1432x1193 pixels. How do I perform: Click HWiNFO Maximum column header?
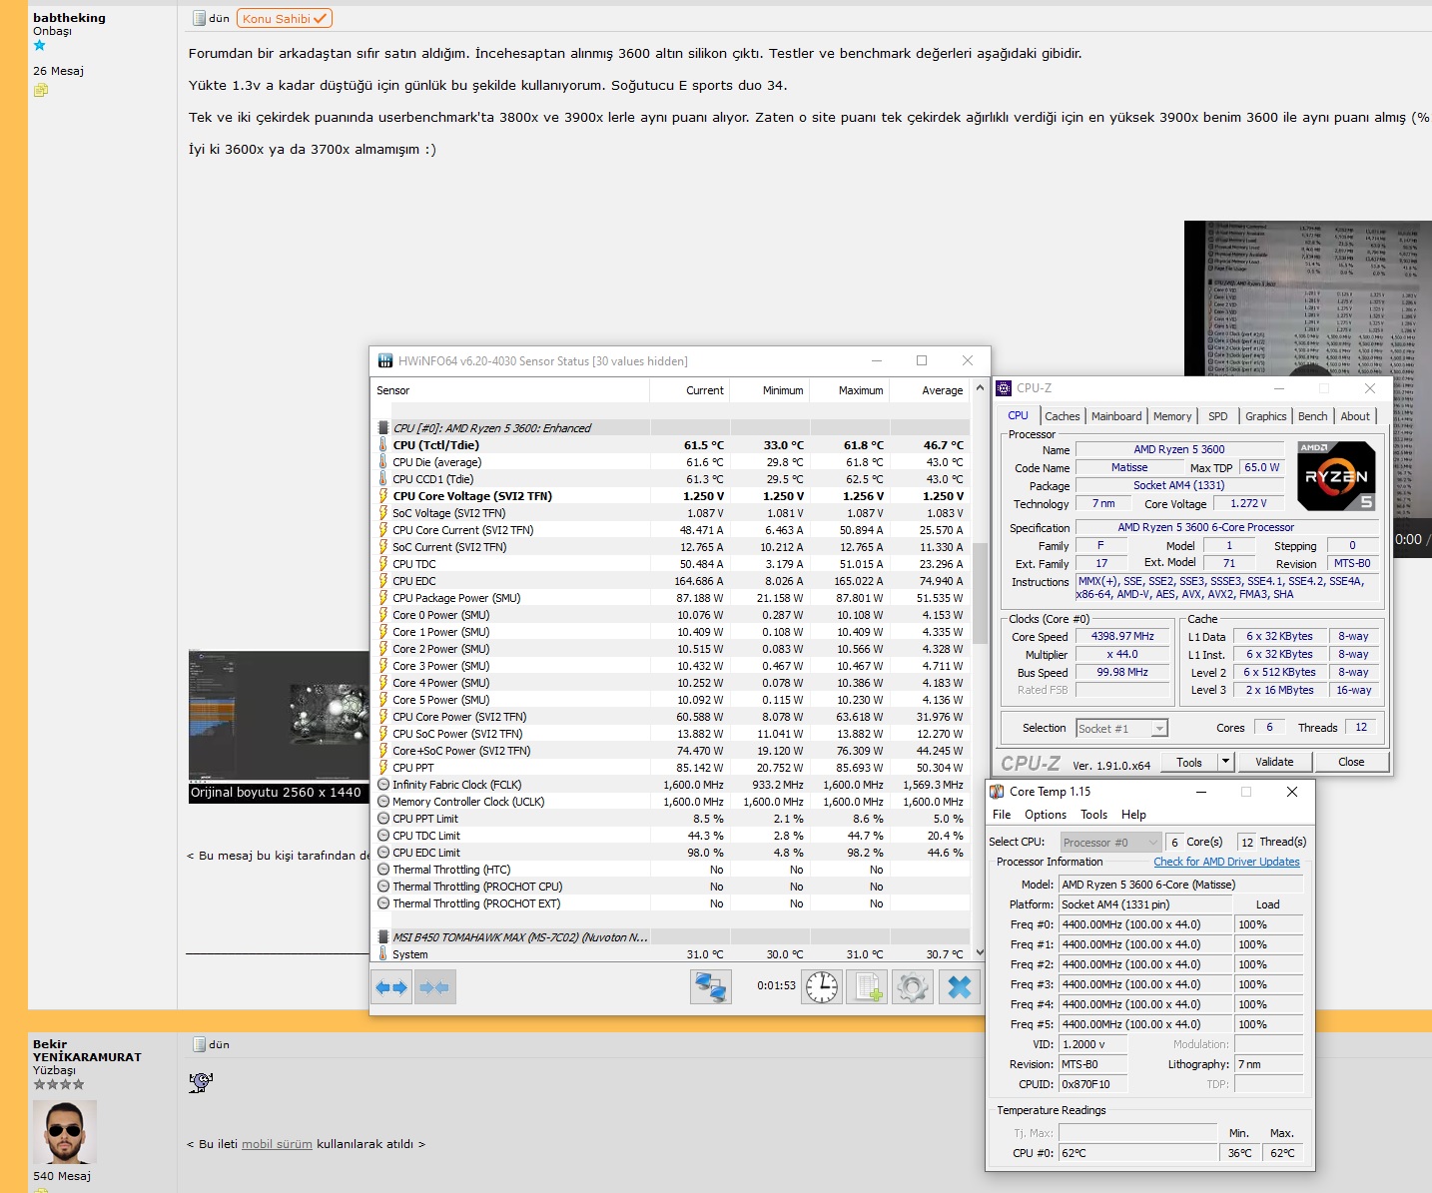850,390
